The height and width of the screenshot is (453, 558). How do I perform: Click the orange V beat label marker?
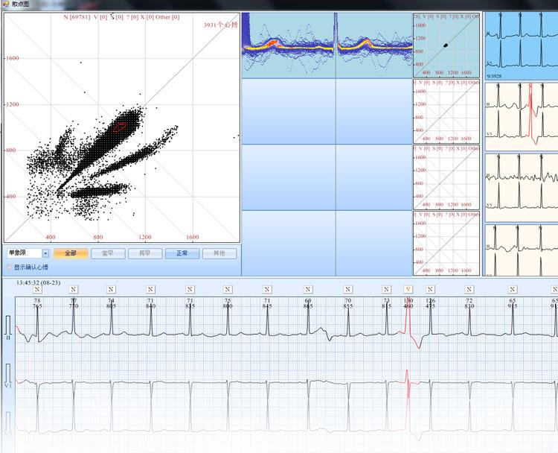[x=408, y=289]
